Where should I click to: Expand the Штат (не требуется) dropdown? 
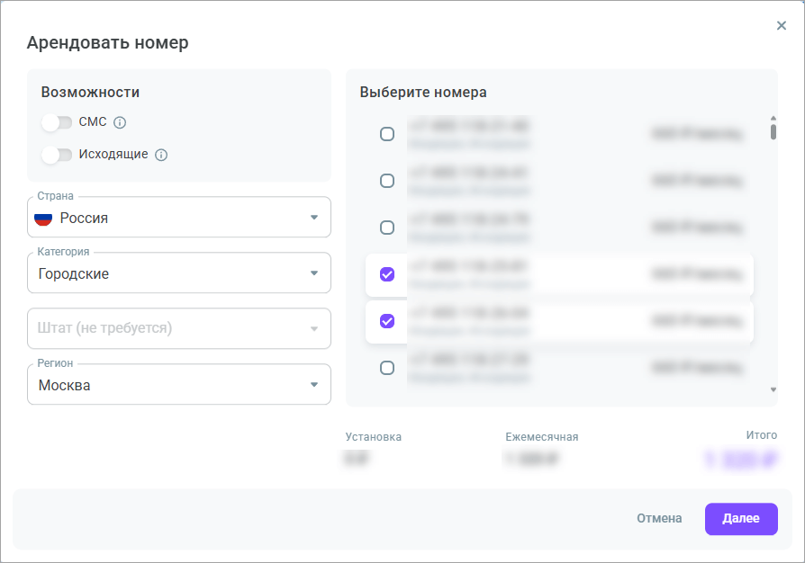[x=179, y=328]
